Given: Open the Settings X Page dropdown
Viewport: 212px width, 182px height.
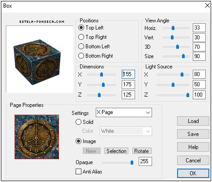Looking at the screenshot, I should (124, 113).
